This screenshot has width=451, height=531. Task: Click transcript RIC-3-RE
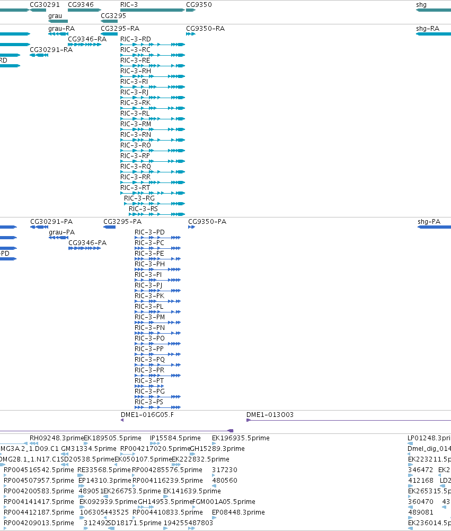(153, 66)
